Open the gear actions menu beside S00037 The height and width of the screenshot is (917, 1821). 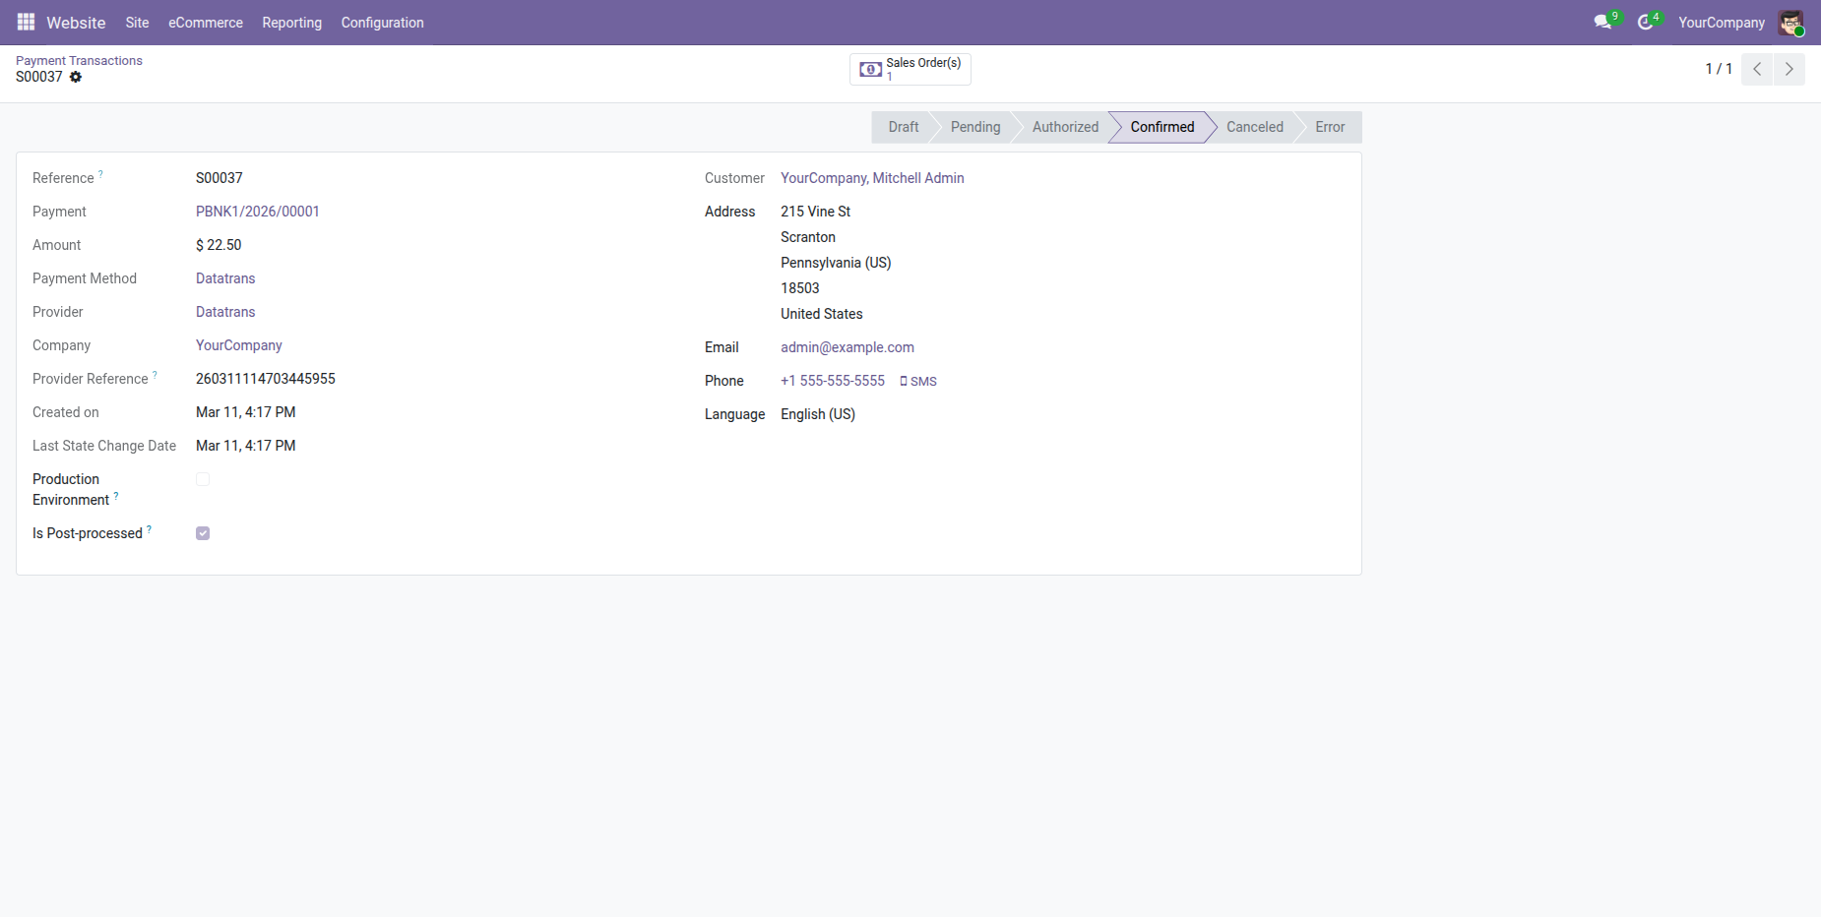click(x=76, y=77)
